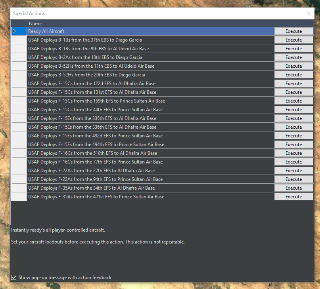Select row F-15Es from the 336th EFS
This screenshot has width=320, height=289.
tap(150, 127)
